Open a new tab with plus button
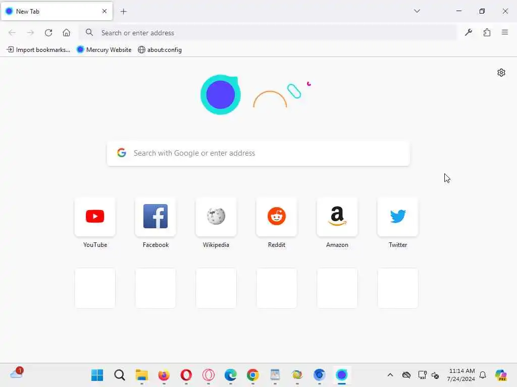Viewport: 517px width, 387px height. click(x=123, y=12)
